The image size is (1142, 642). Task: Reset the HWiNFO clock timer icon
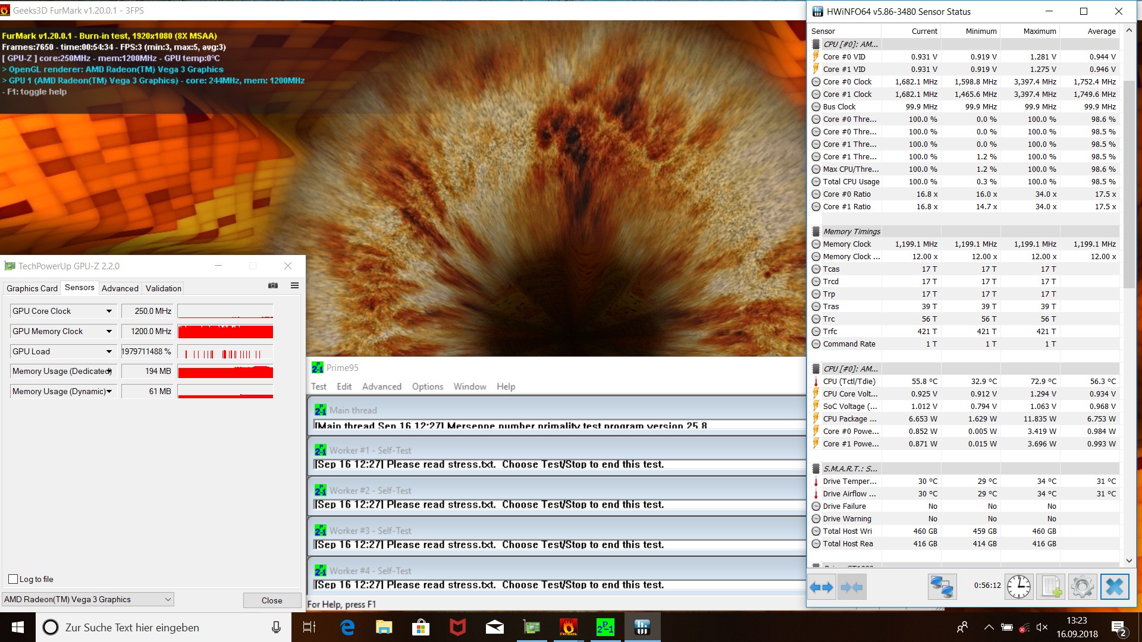click(1019, 587)
